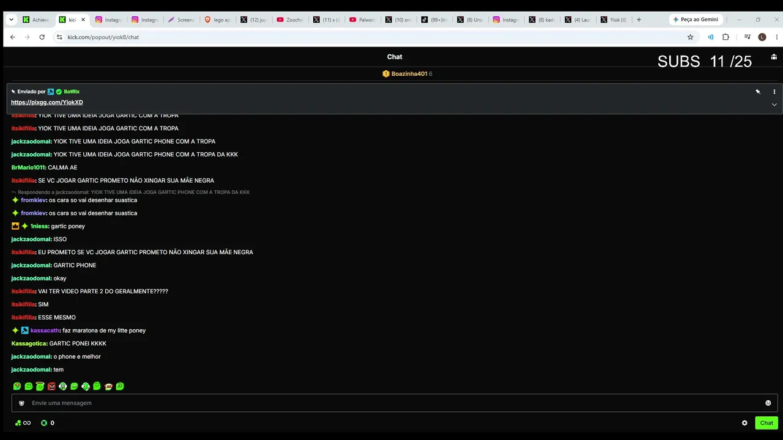Screen dimensions: 783x440
Task: Switch to the Palworld YouTube tab
Action: 362,20
